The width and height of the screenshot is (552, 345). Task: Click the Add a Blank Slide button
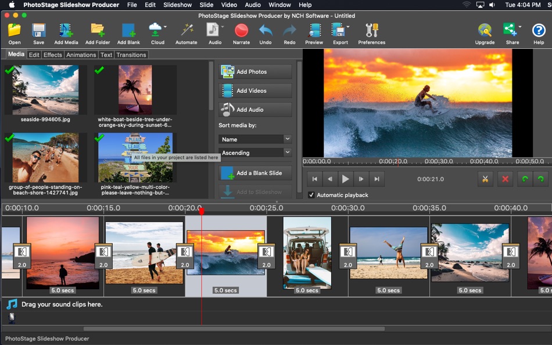pos(255,173)
